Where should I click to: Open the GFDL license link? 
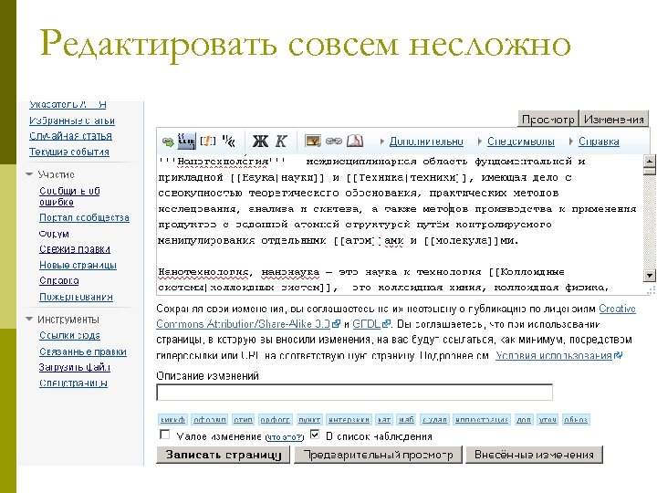pos(367,324)
